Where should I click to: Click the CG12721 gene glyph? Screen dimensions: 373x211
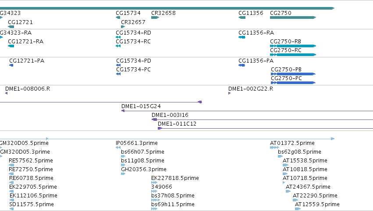(x=11, y=27)
